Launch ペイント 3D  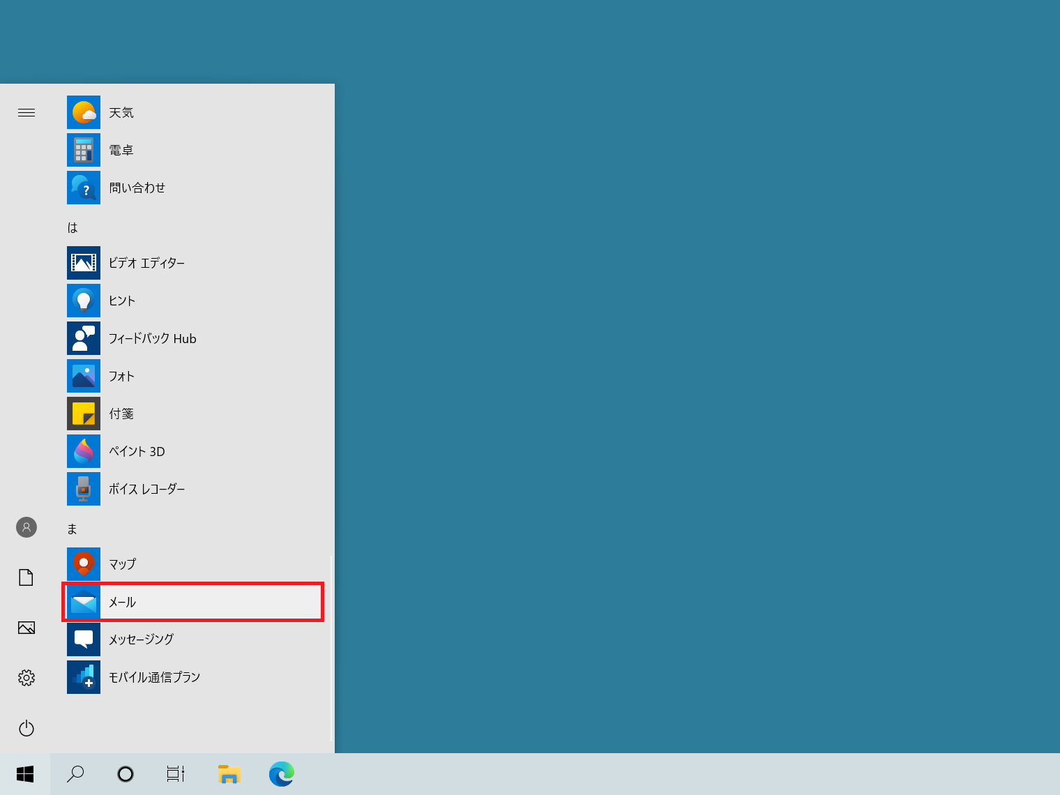136,451
